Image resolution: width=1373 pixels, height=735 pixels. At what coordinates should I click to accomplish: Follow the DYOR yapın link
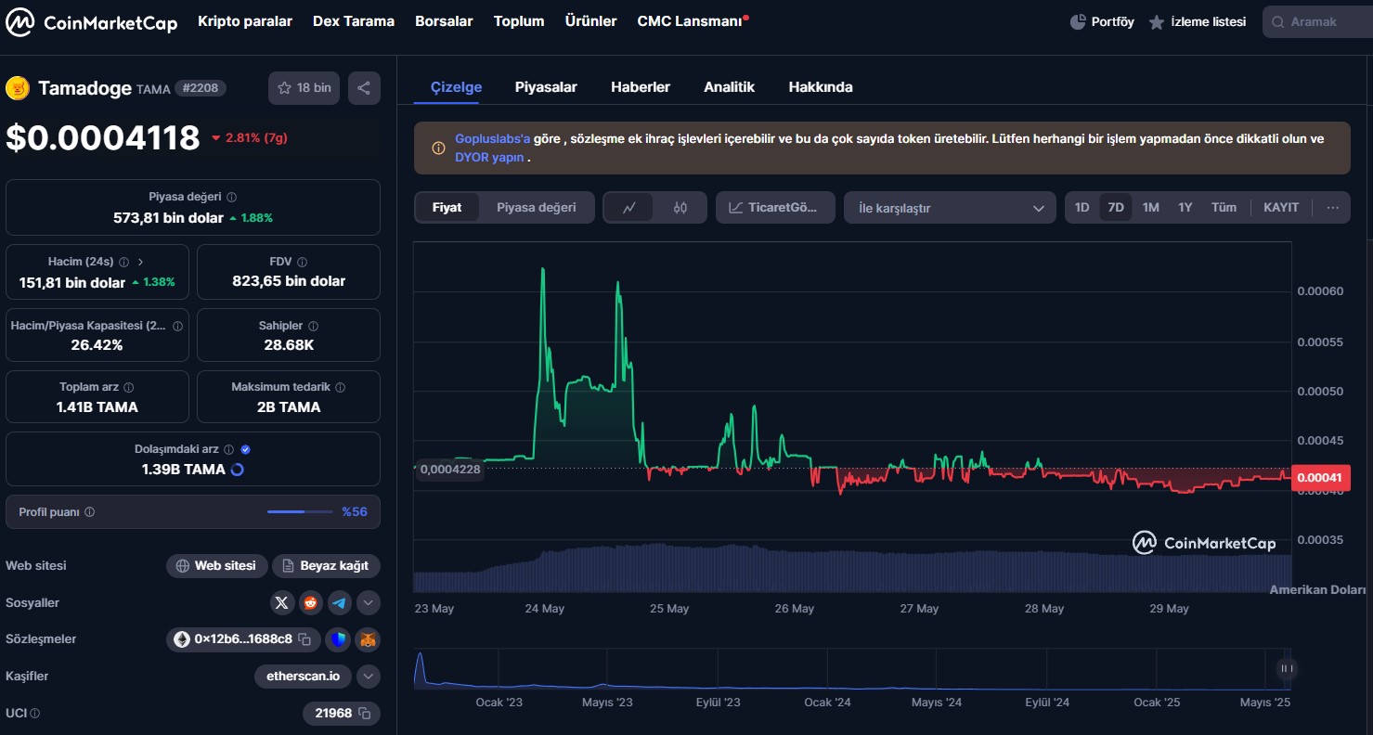click(x=489, y=158)
